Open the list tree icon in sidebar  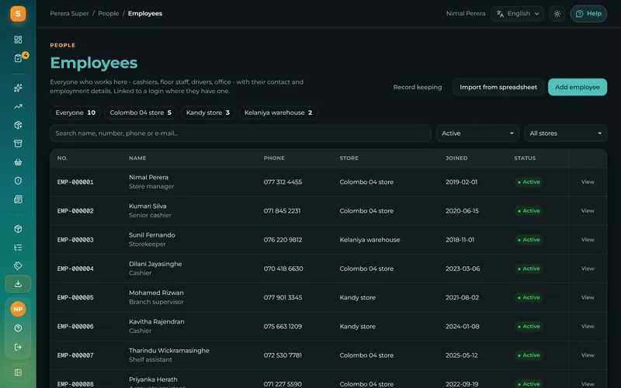[18, 248]
